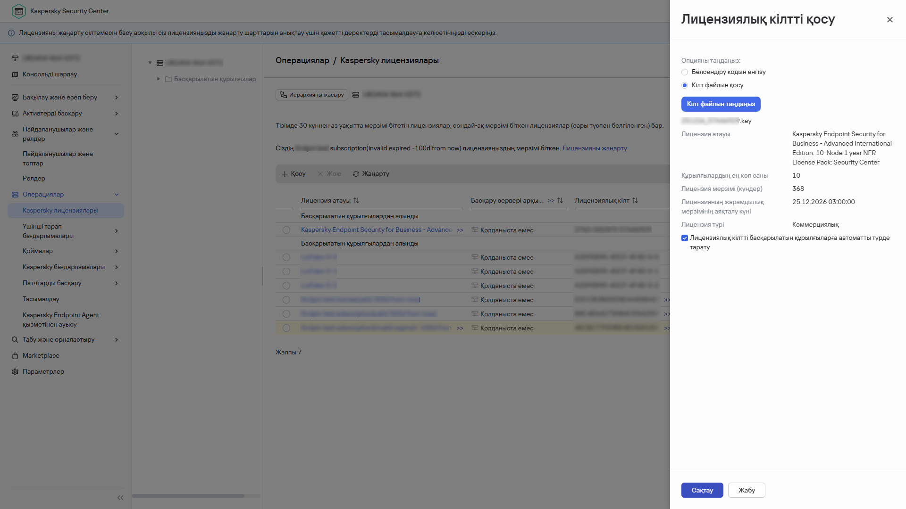Uncheck automatic key distribution checkbox
The height and width of the screenshot is (509, 906).
click(x=685, y=238)
